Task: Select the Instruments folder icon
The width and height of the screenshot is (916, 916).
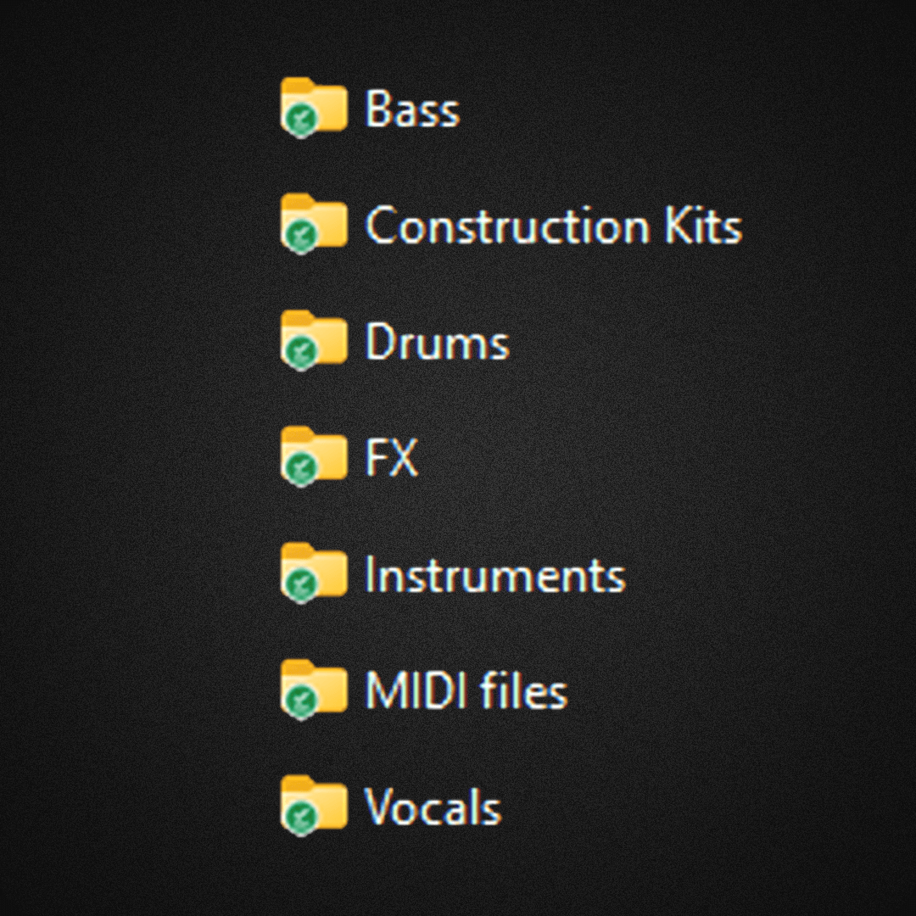Action: tap(315, 572)
